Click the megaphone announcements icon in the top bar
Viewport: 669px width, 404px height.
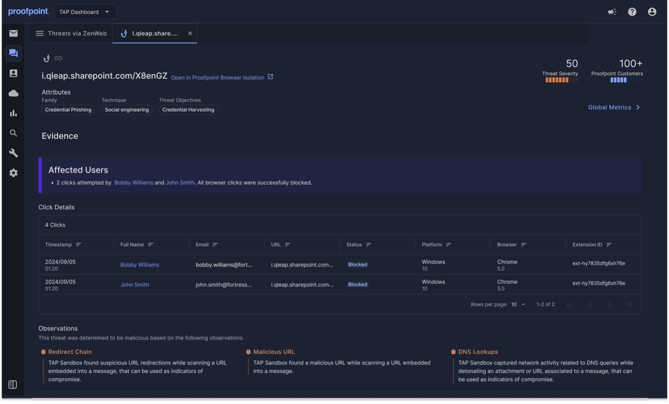[612, 11]
